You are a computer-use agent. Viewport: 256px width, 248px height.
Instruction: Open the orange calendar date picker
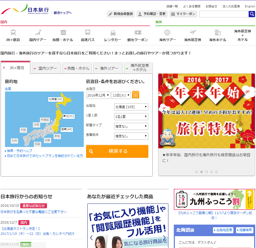tap(135, 94)
